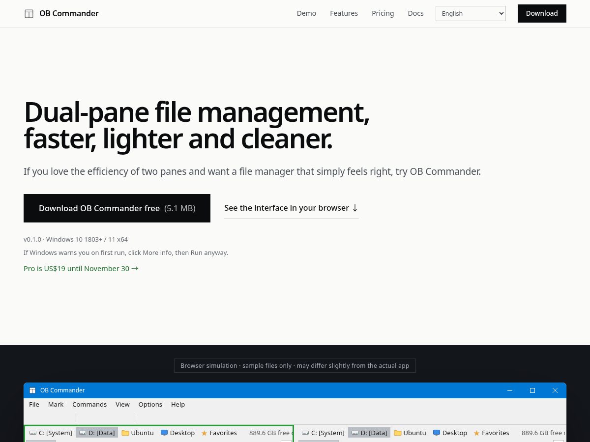590x442 pixels.
Task: Click the OB Commander title bar app icon
Action: 32,390
